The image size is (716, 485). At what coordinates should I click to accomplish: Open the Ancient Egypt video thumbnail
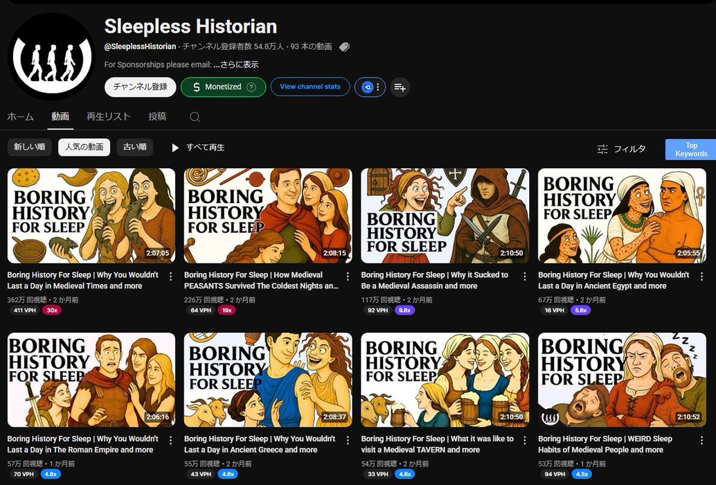[622, 215]
